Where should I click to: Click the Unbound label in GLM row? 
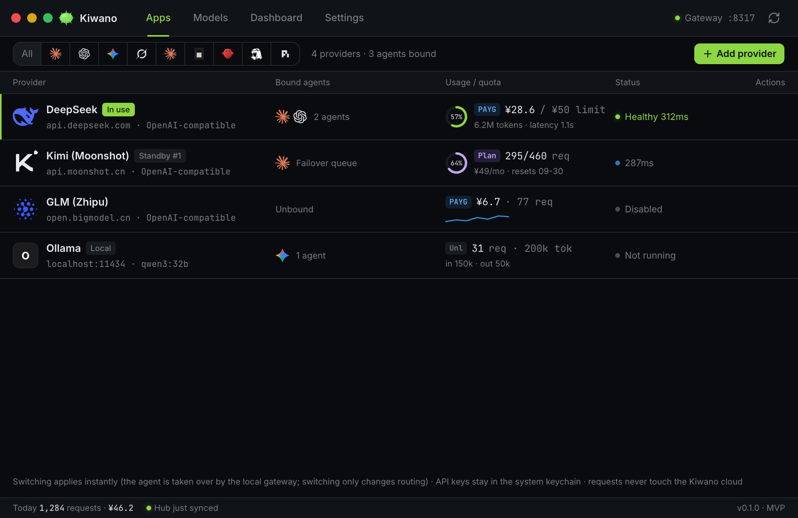coord(294,209)
